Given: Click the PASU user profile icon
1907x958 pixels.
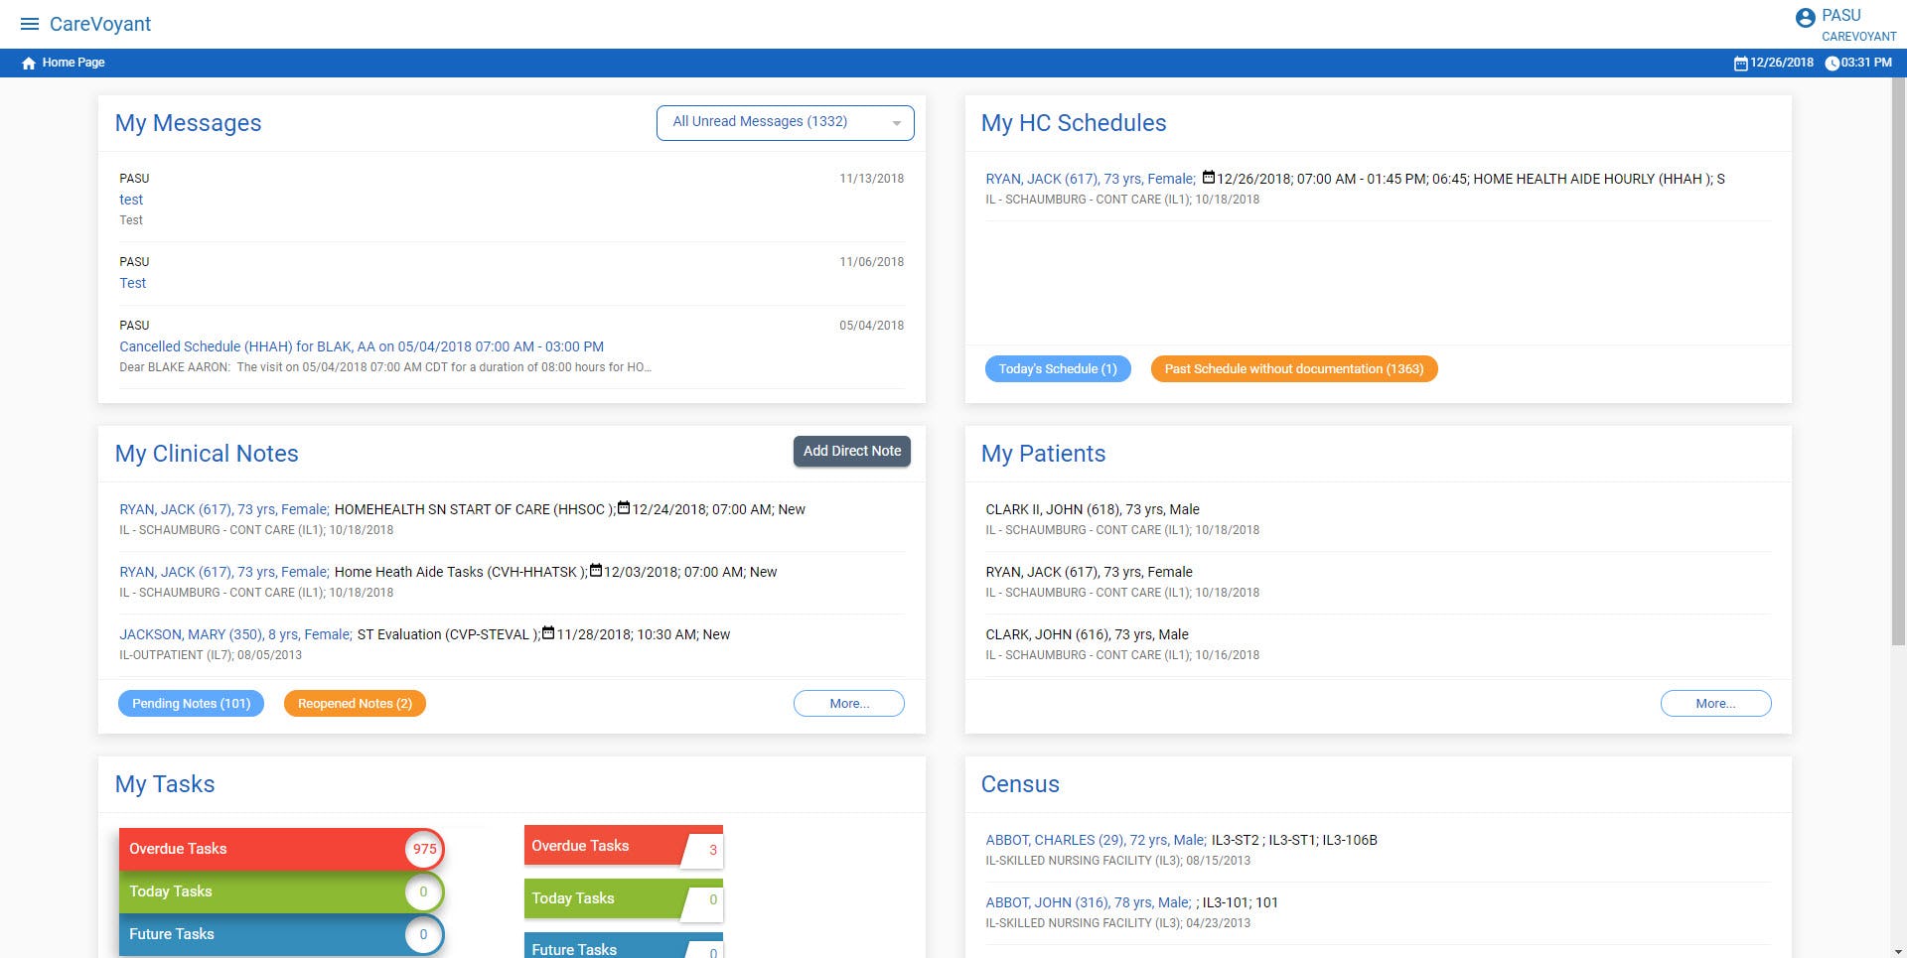Looking at the screenshot, I should [1805, 18].
